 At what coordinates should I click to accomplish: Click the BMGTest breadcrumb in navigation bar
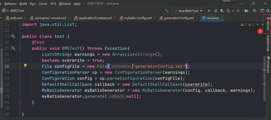click(17, 11)
